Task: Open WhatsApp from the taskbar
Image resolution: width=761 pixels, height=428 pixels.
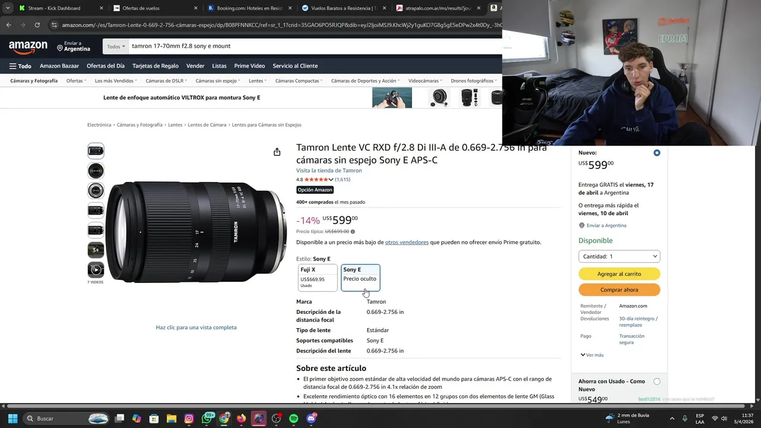Action: click(207, 418)
